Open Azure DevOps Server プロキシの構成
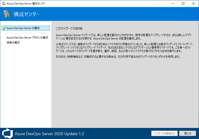 click(27, 38)
